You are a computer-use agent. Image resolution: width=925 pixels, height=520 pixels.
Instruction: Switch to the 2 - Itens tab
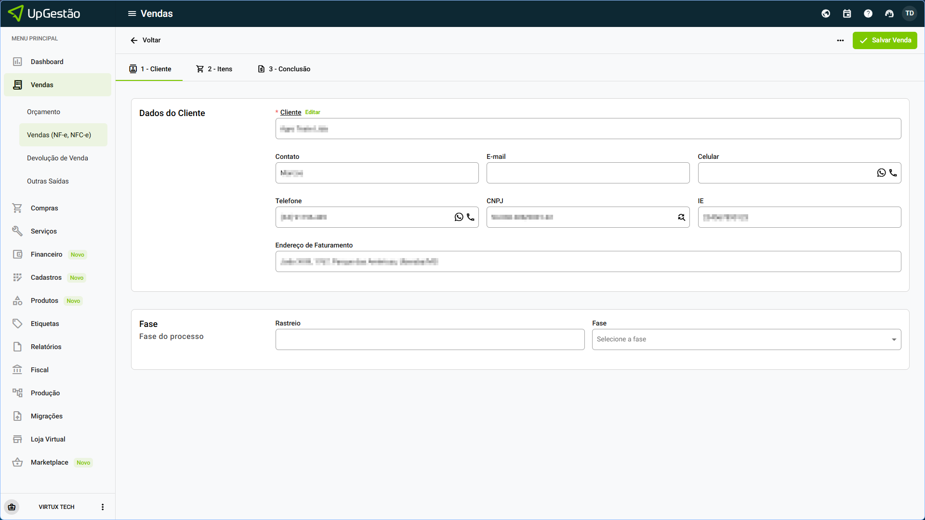pos(214,69)
